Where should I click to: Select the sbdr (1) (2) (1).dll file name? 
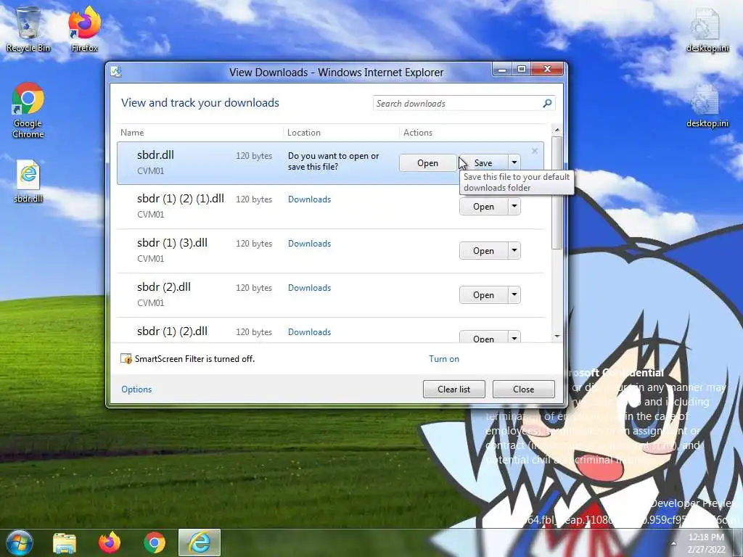tap(181, 199)
